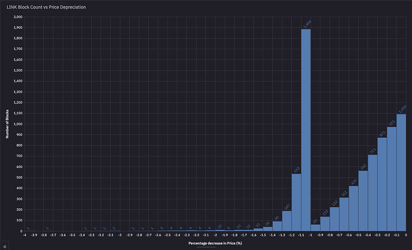Viewport: 412px width, 250px height.
Task: Select the bar labeled 711
Action: 373,193
